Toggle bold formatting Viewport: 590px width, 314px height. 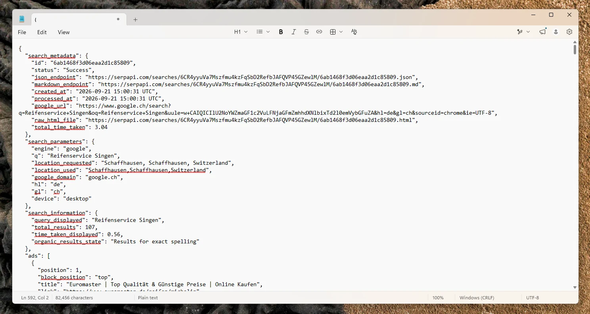[x=281, y=32]
